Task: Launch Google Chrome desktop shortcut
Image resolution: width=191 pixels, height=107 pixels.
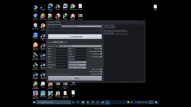Action: point(43,27)
